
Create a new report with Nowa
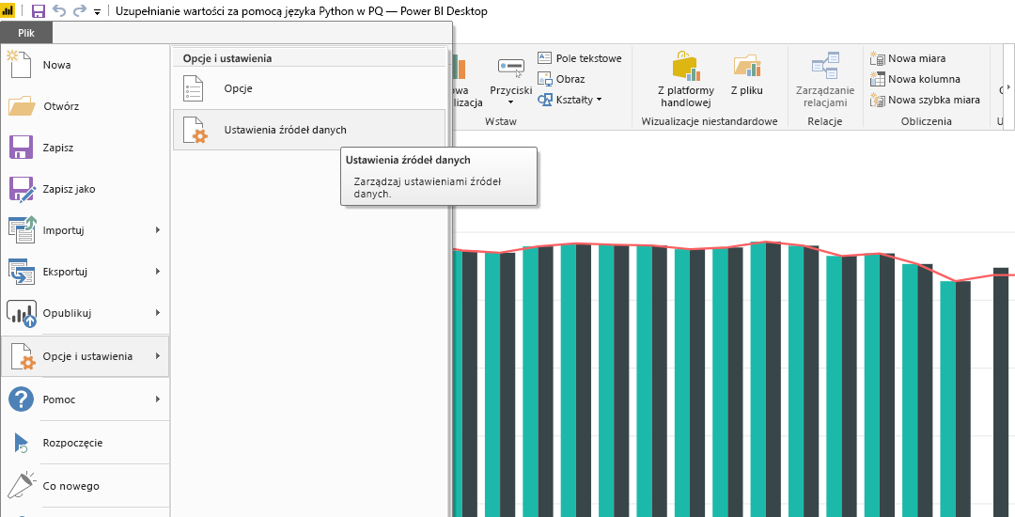tap(85, 65)
